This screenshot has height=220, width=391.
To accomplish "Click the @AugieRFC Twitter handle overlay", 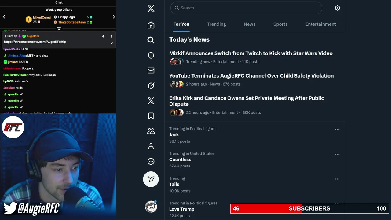I will [31, 208].
